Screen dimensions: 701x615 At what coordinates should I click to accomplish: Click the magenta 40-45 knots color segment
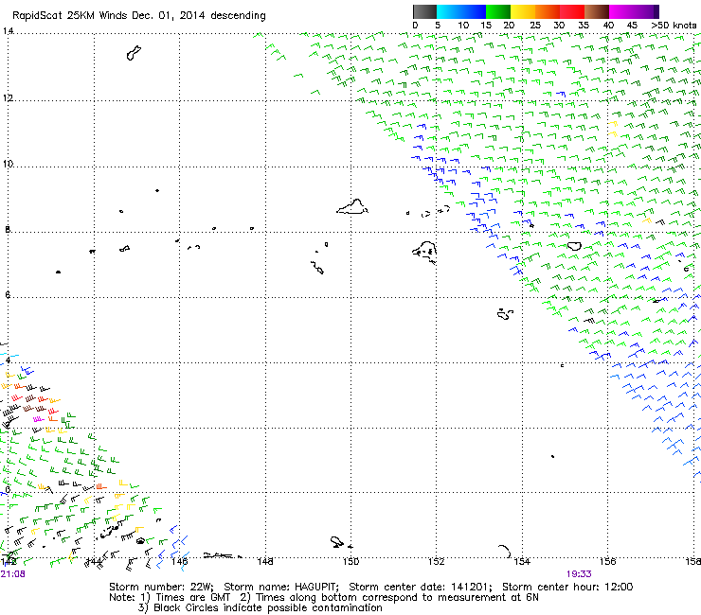[621, 11]
